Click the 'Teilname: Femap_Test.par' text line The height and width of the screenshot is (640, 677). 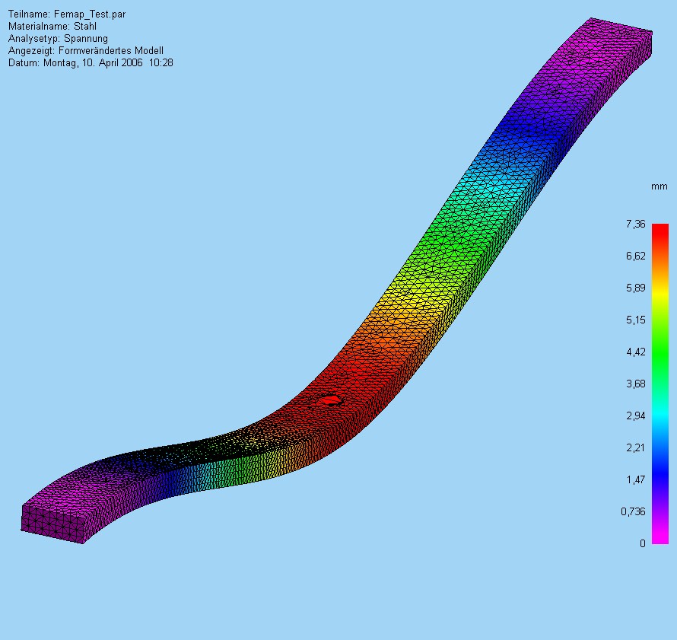(67, 14)
